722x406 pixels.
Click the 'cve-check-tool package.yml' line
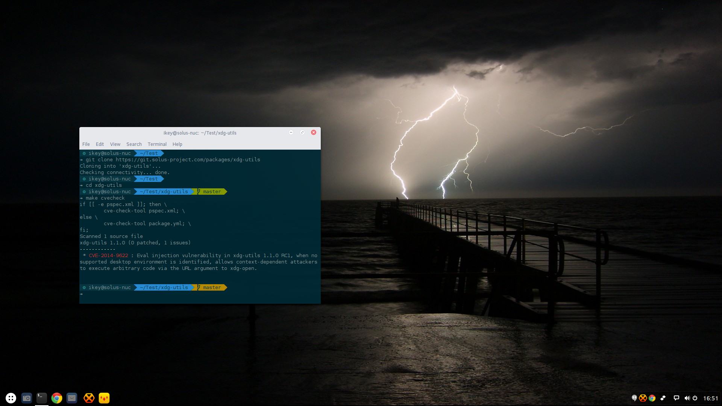pos(147,224)
